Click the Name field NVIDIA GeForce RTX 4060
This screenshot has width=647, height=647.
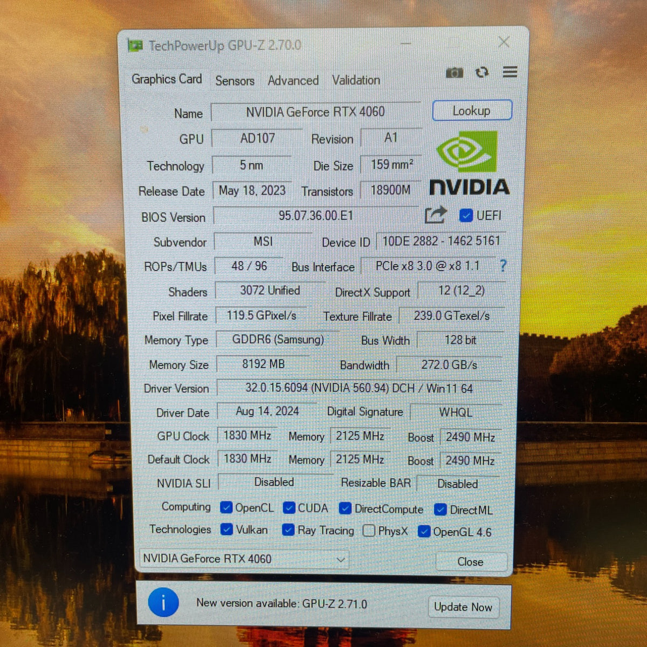(x=315, y=112)
